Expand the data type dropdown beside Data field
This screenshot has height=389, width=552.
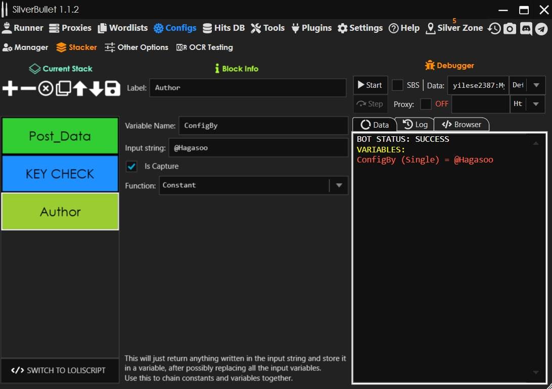coord(536,85)
